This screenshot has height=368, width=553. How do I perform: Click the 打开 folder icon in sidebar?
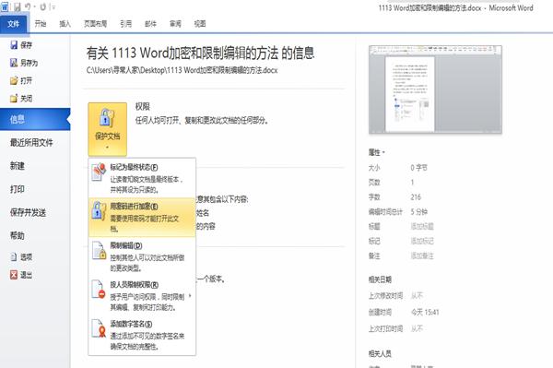pyautogui.click(x=14, y=81)
